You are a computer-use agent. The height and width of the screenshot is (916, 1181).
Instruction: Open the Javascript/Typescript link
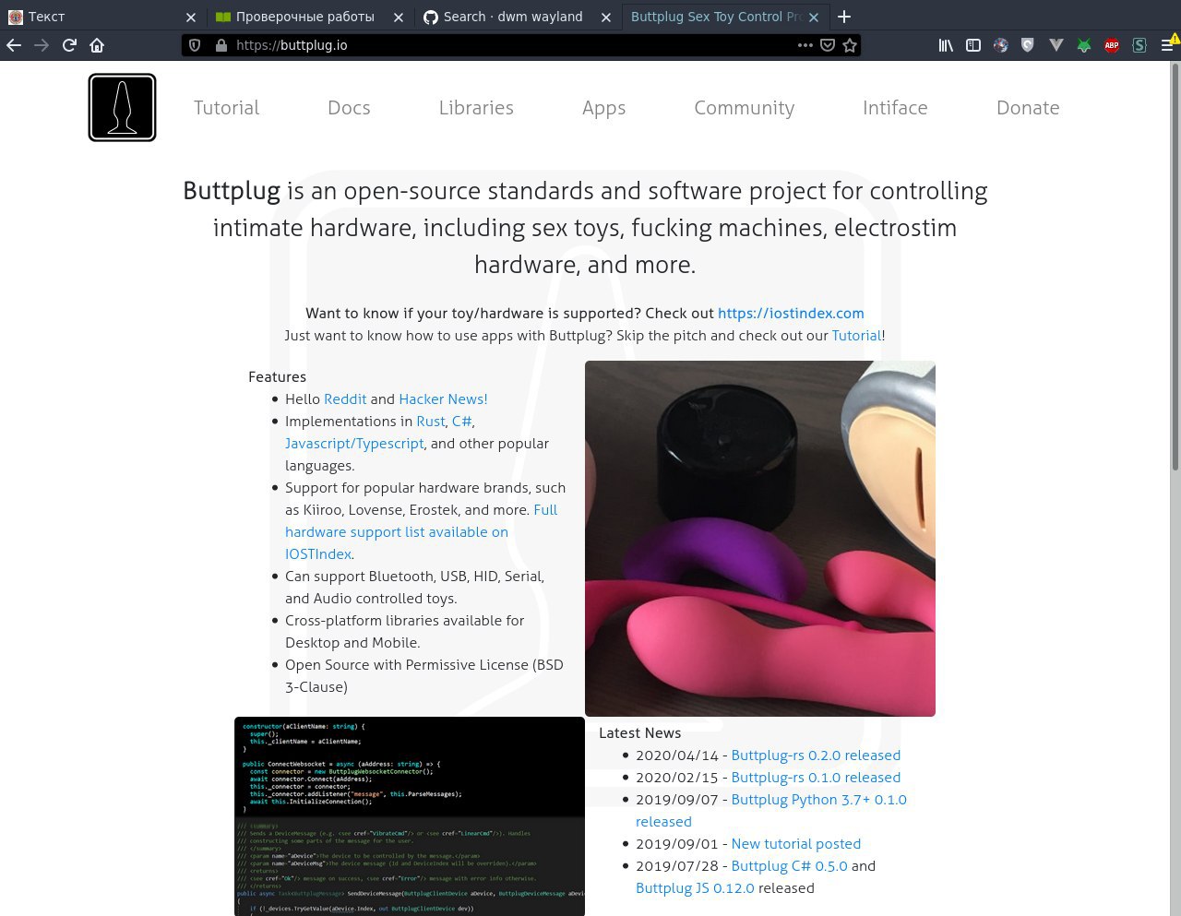pyautogui.click(x=354, y=444)
